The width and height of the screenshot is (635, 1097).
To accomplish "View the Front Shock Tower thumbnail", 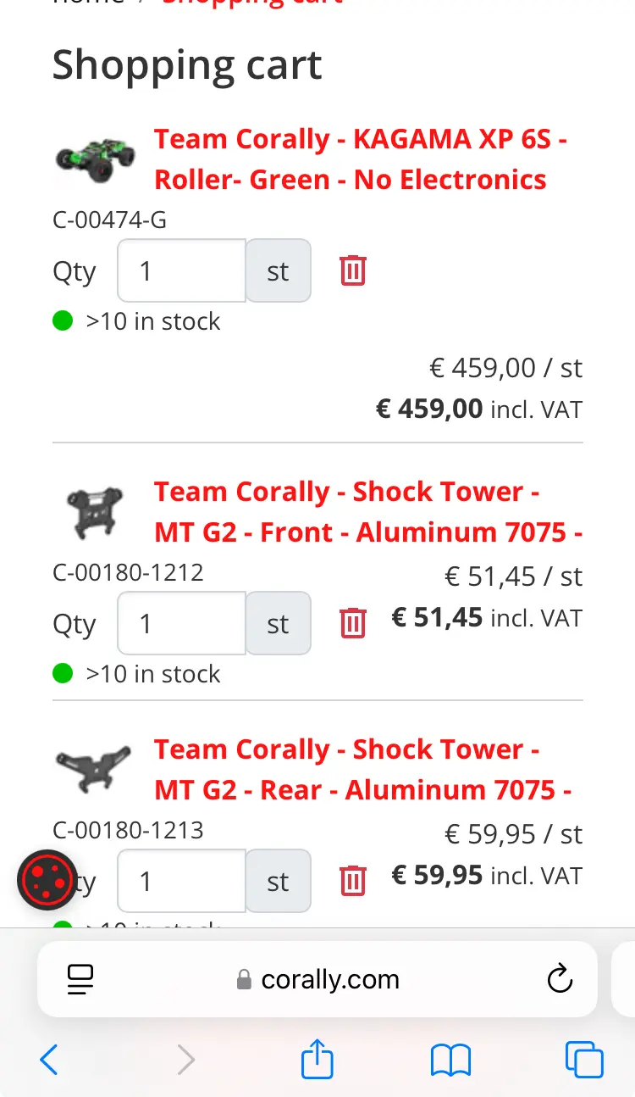I will click(x=94, y=511).
